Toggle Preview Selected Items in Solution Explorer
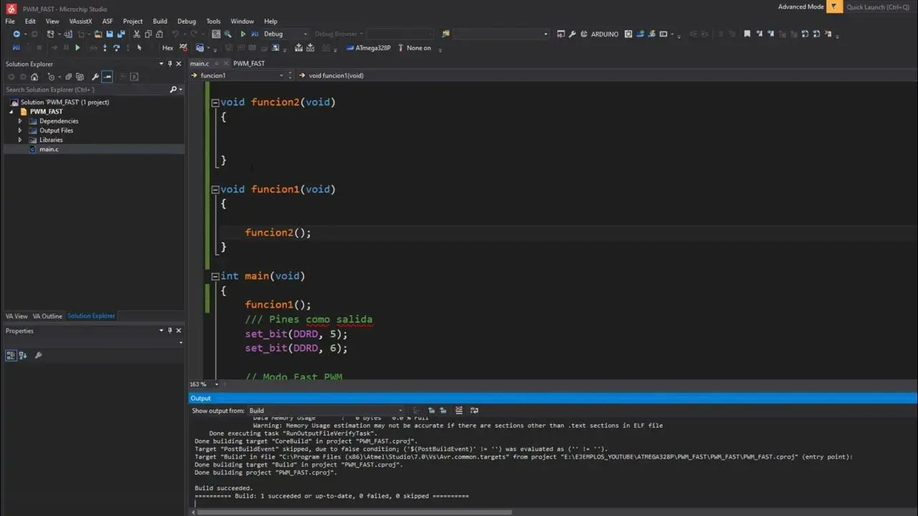918x516 pixels. (x=107, y=77)
